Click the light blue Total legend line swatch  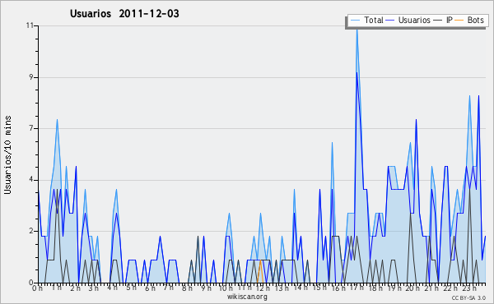[355, 21]
